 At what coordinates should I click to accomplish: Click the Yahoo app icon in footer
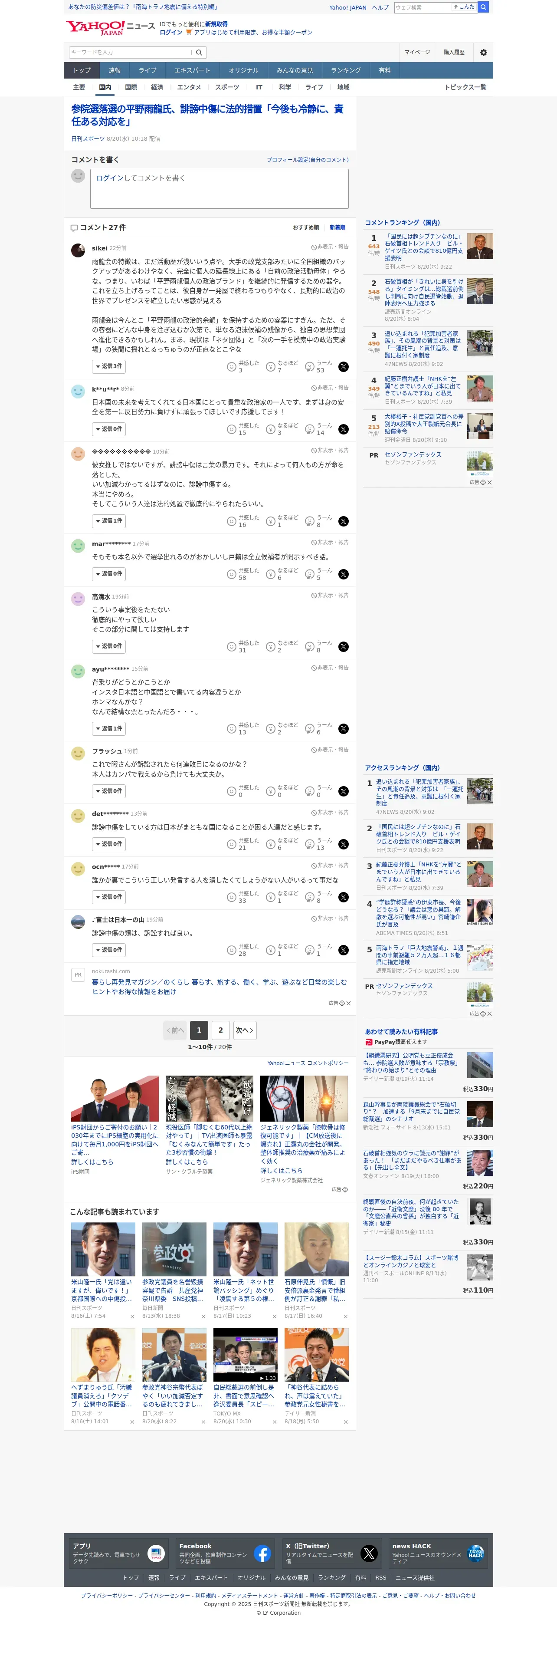(156, 1553)
